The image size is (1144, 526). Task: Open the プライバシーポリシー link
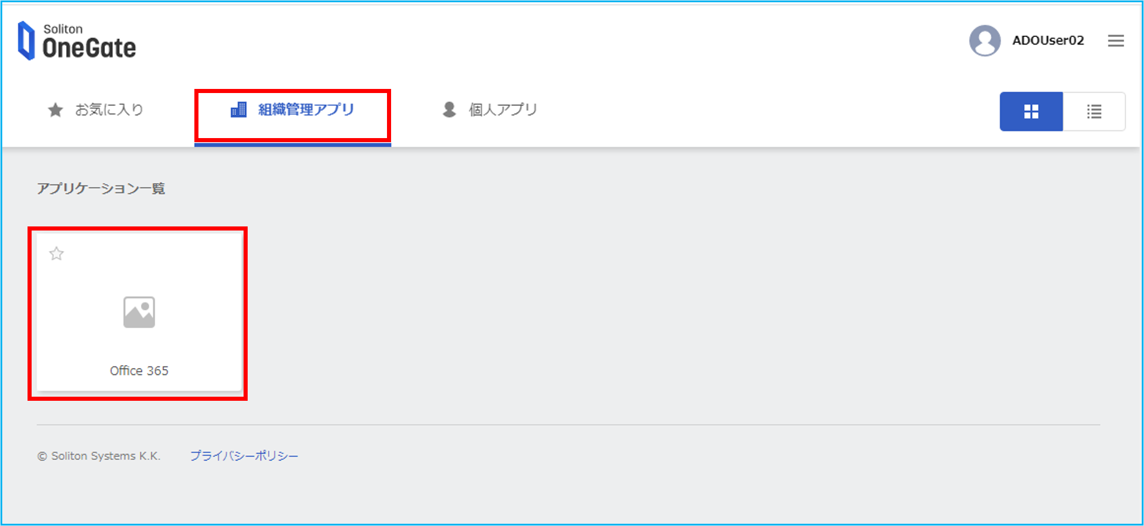coord(244,456)
